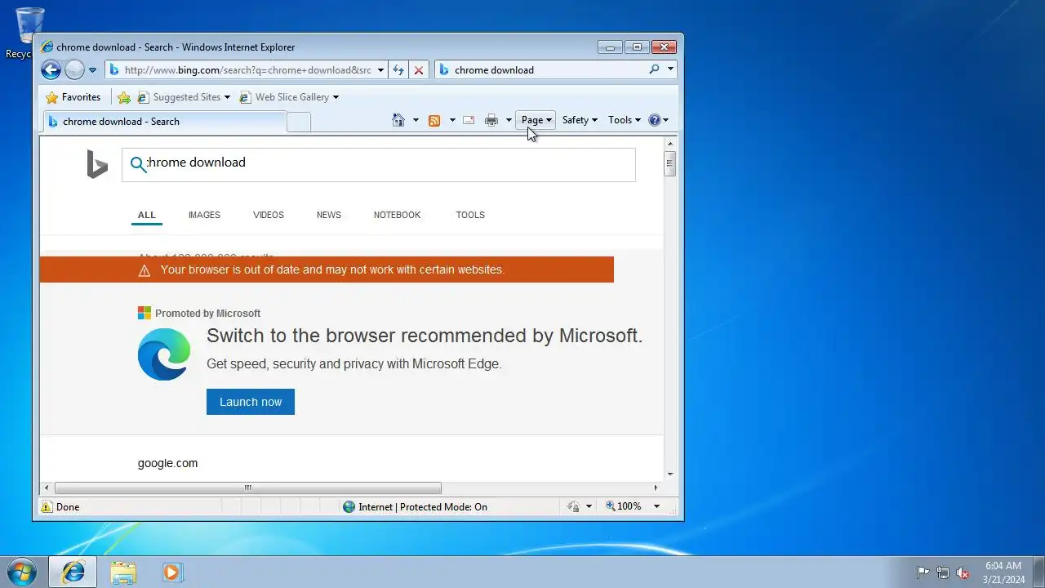Click the browser out of date warning banner

[327, 269]
